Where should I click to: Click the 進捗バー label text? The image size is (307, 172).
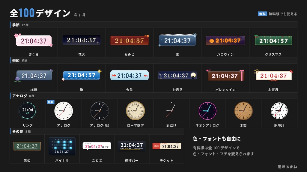[132, 160]
